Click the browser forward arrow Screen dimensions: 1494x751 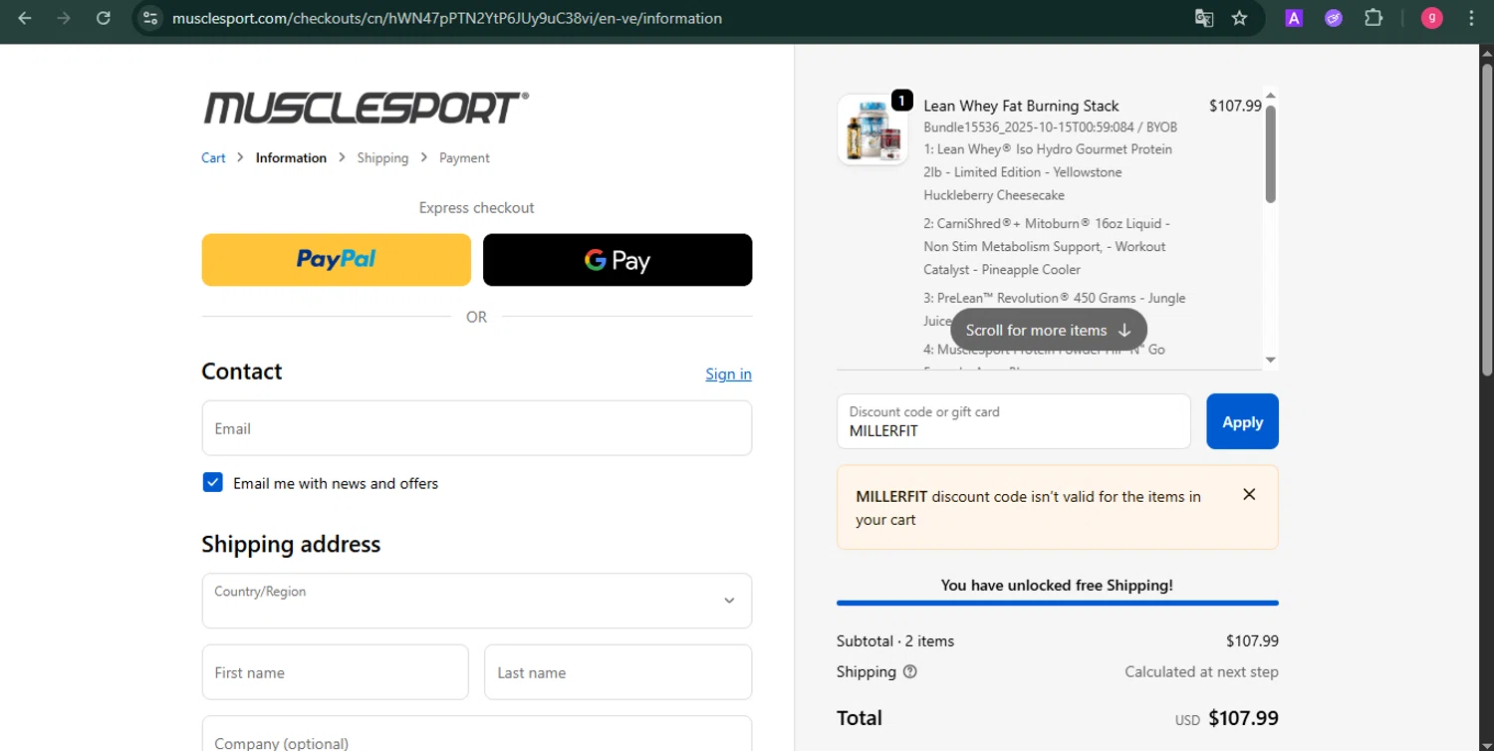[64, 18]
